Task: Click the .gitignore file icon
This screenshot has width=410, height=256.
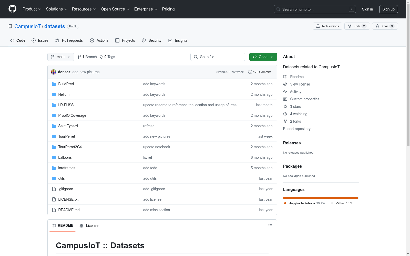Action: click(54, 189)
